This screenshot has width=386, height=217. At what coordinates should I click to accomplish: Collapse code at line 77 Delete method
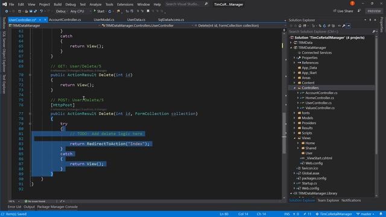pos(30,114)
